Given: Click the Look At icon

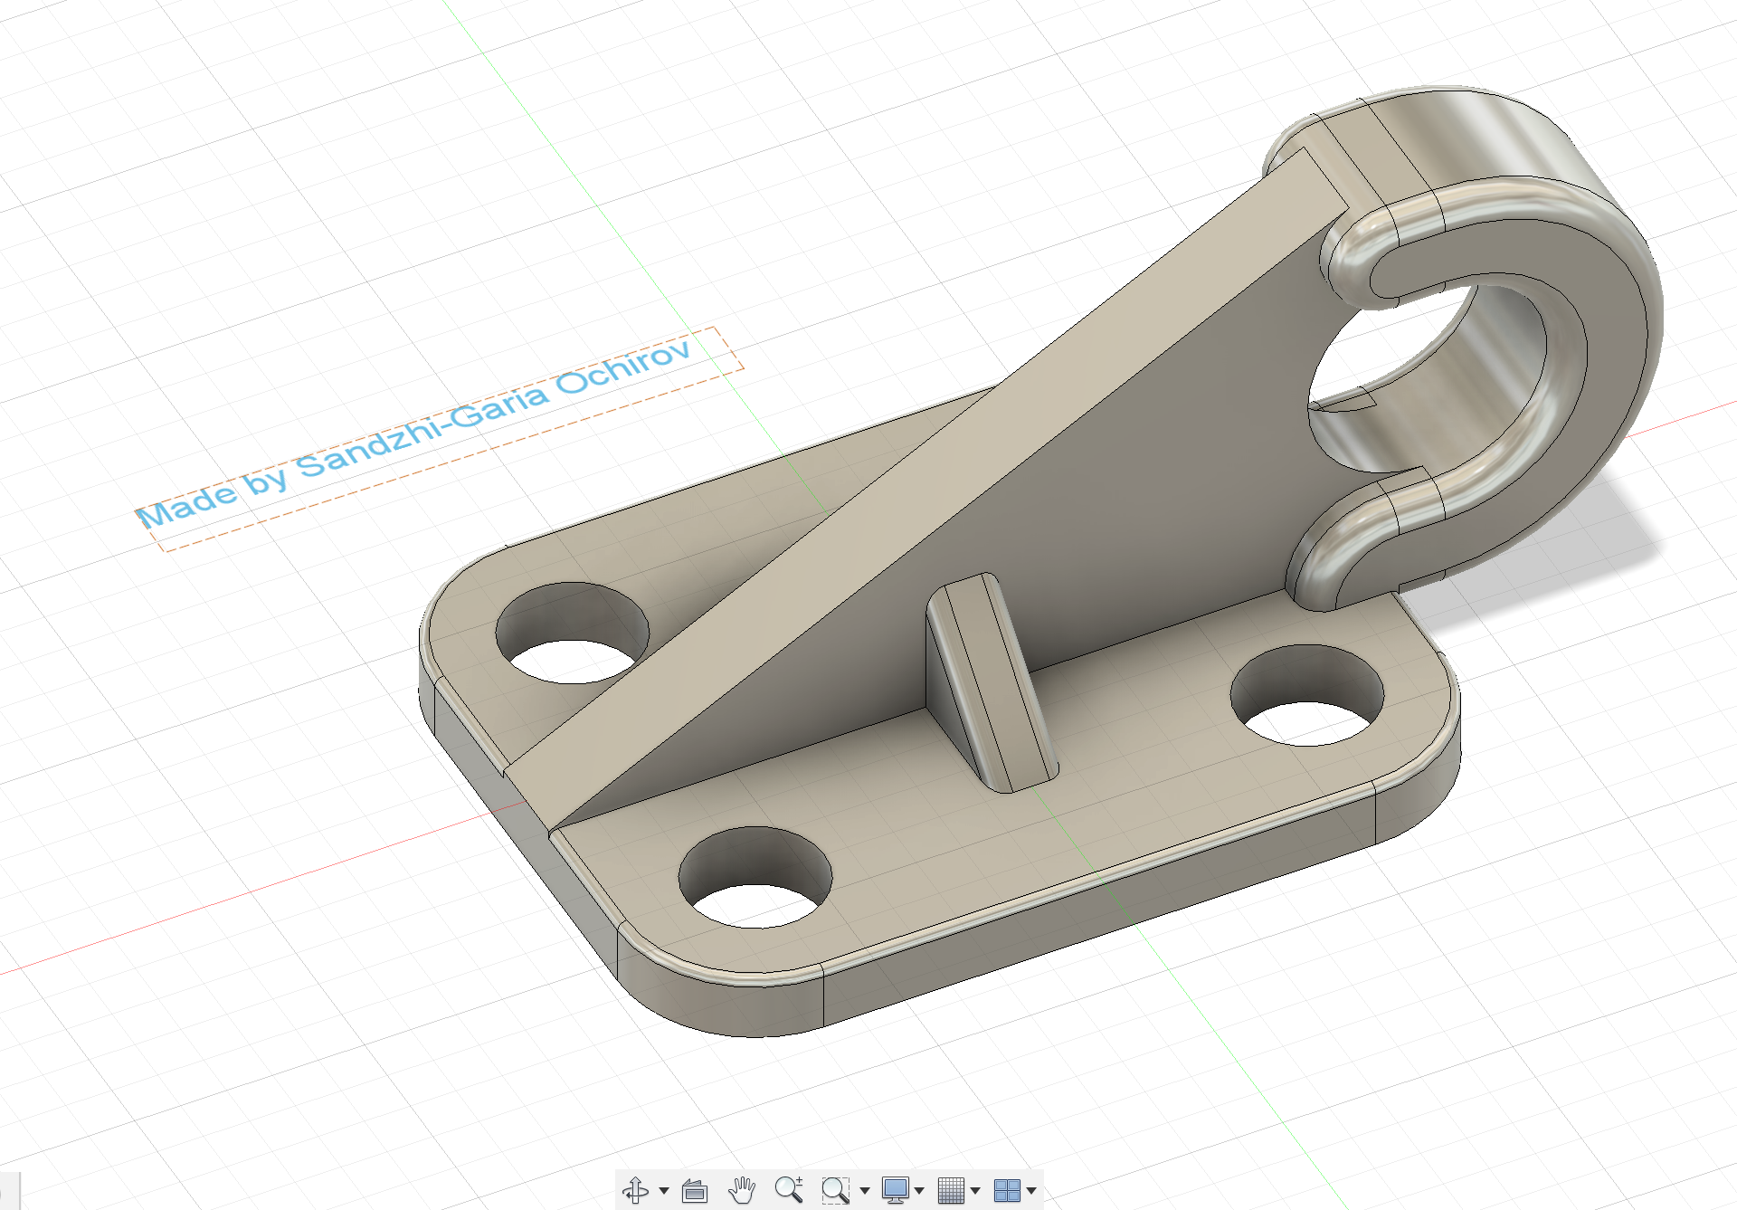Looking at the screenshot, I should point(695,1190).
